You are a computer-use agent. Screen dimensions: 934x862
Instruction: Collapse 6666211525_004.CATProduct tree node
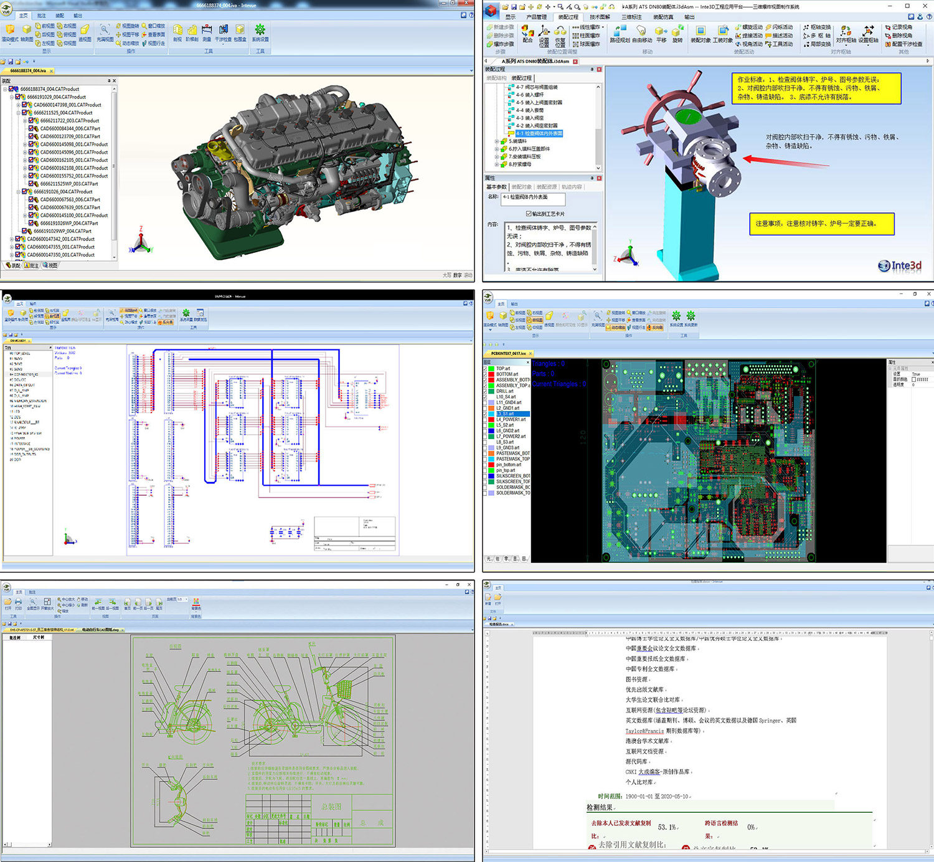(x=19, y=113)
